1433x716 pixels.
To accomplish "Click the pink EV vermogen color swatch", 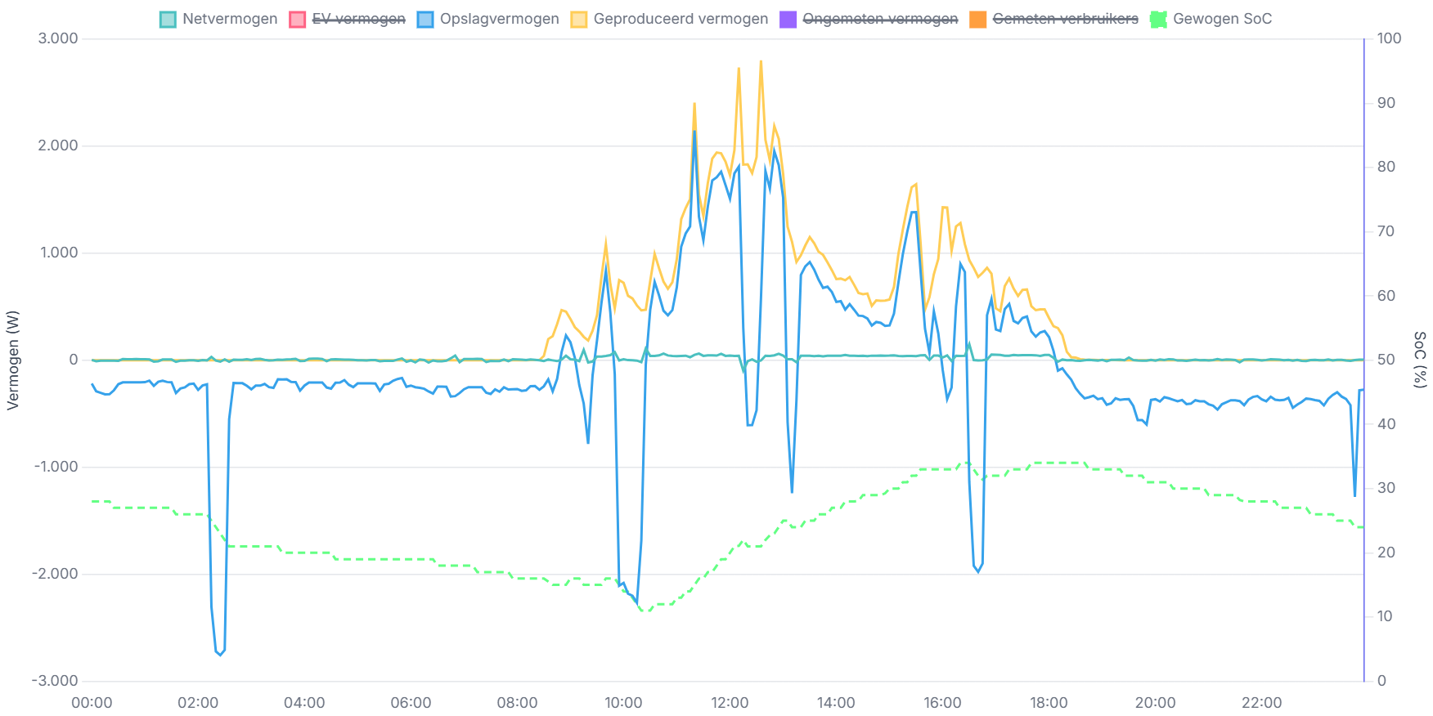I will [x=297, y=20].
